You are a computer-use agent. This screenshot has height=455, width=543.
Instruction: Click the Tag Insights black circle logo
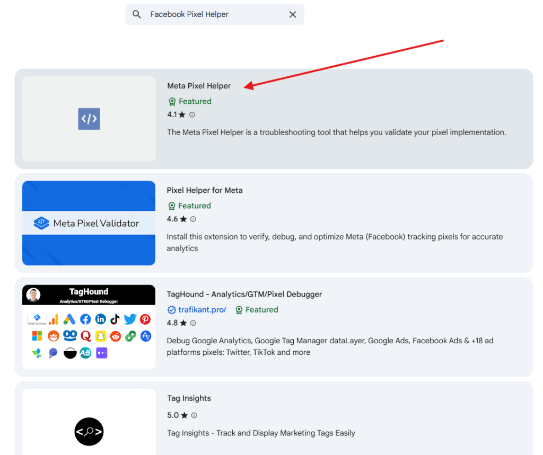[89, 431]
